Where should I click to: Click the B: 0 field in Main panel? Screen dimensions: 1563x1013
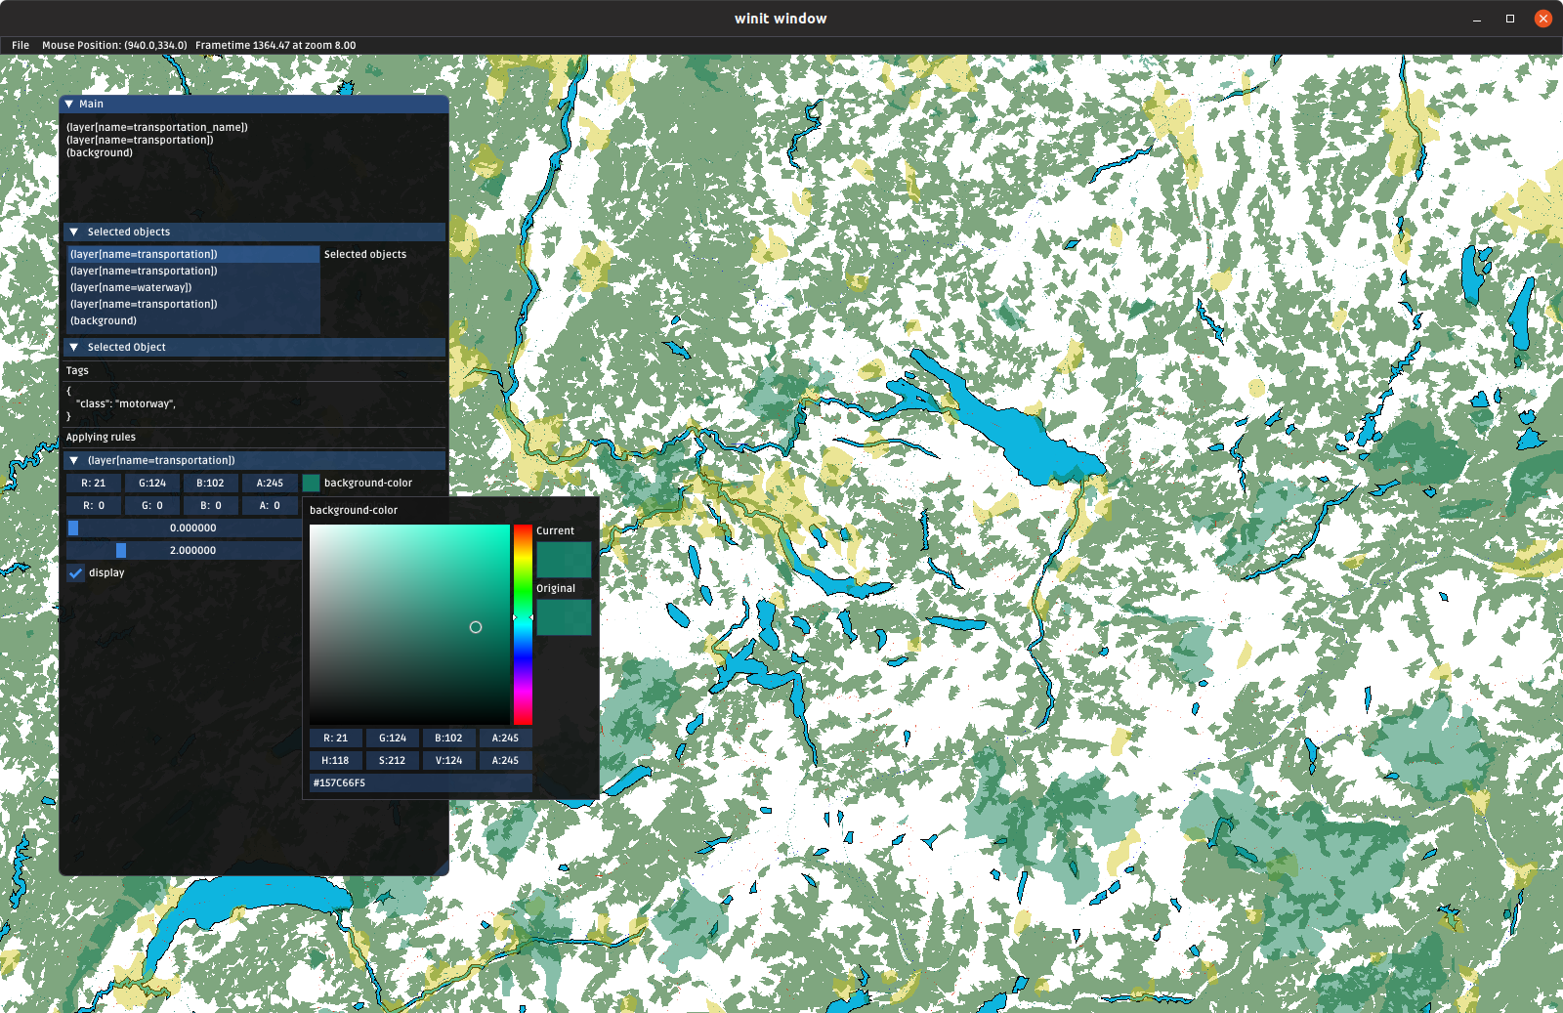[x=211, y=505]
